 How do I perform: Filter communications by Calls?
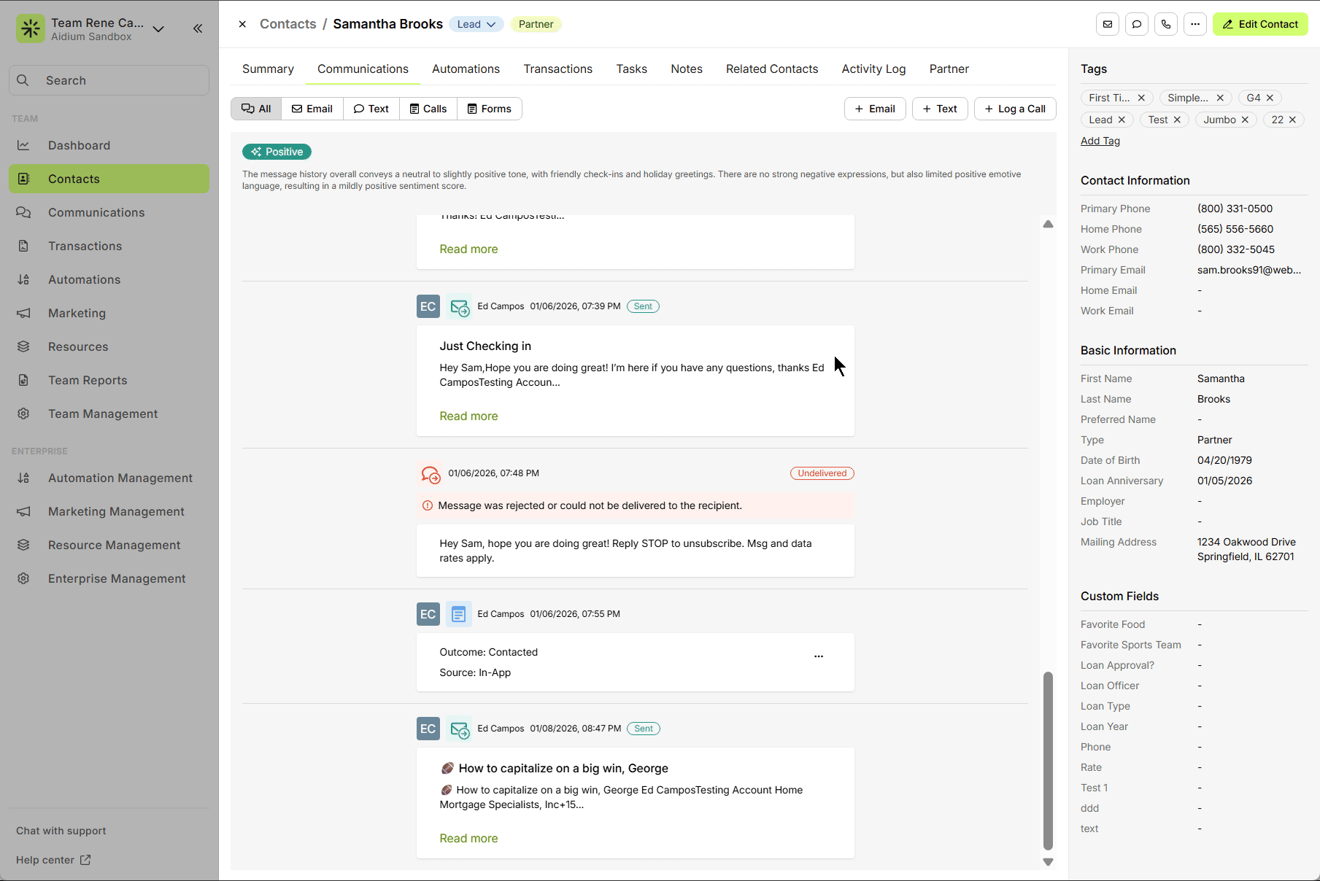click(x=428, y=109)
